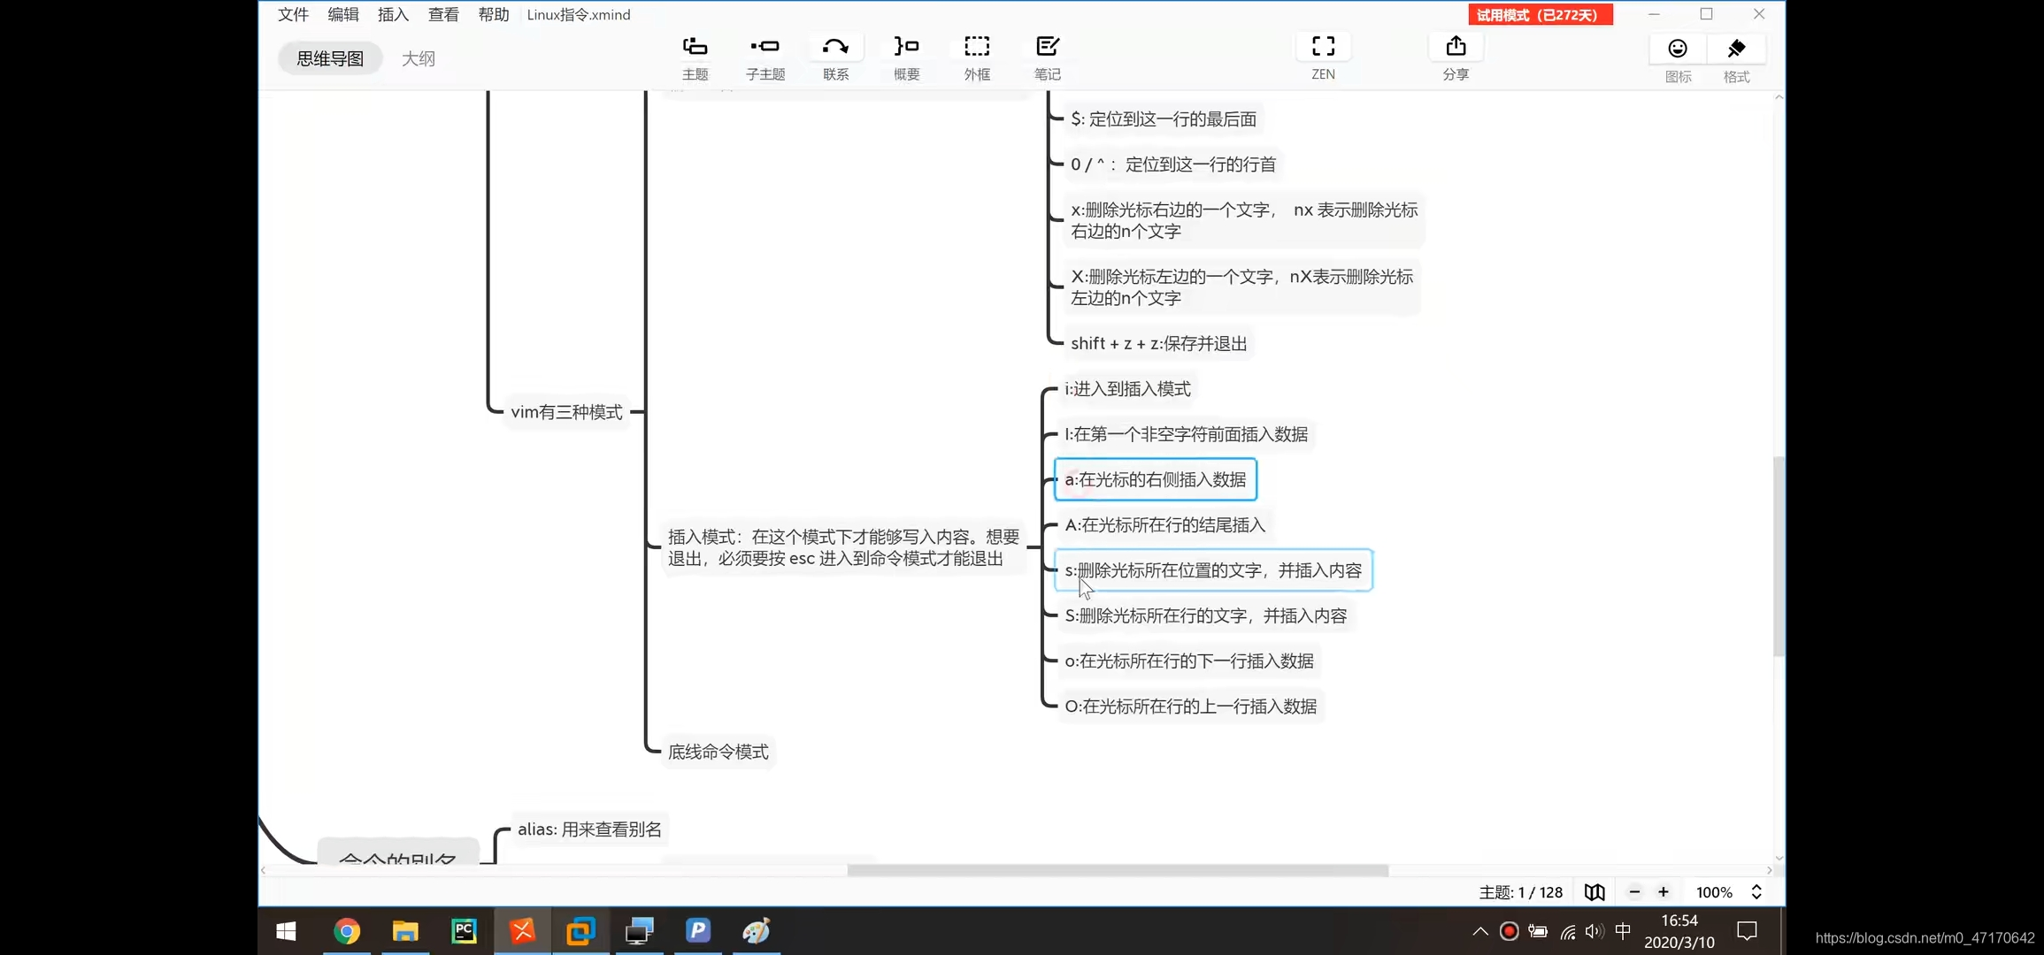Viewport: 2044px width, 955px height.
Task: Select topic a:在光标的右侧插入数据
Action: coord(1156,479)
